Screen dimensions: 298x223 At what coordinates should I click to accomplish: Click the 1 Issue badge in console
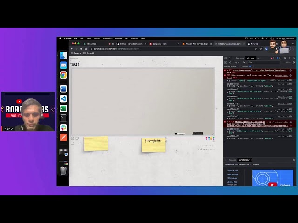coord(247,66)
